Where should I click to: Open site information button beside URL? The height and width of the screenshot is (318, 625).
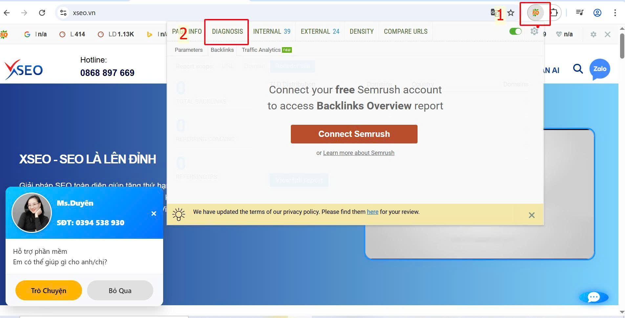click(63, 13)
